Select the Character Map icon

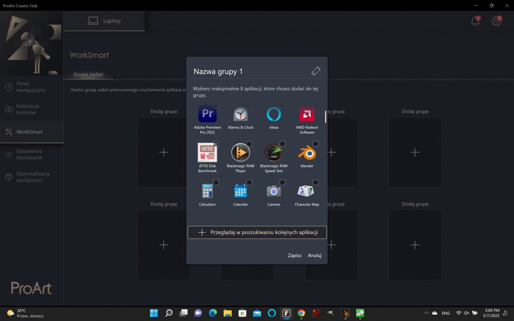[307, 191]
